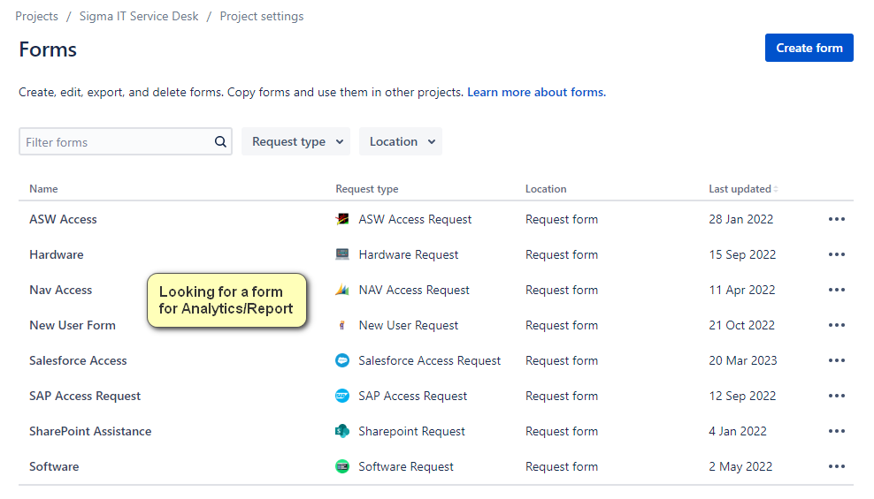The height and width of the screenshot is (499, 874).
Task: Click the Sharepoint Request icon
Action: (342, 431)
